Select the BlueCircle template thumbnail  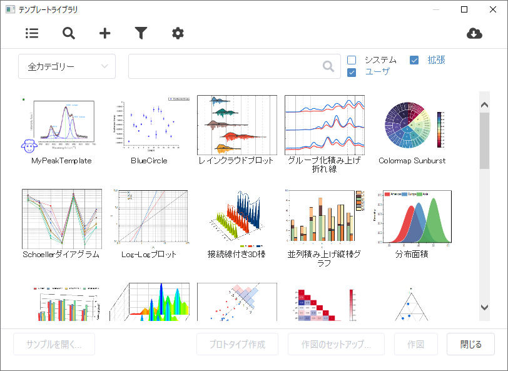tap(150, 125)
